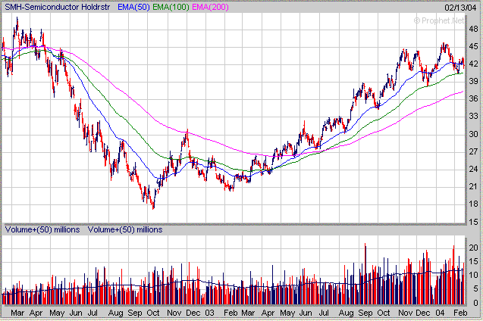Screen dimensions: 483x321
Task: Click the Aug 2002 month label
Action: click(115, 313)
